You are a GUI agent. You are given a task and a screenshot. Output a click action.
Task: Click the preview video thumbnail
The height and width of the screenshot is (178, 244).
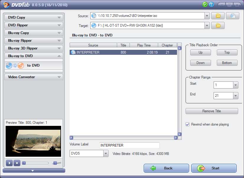point(33,141)
